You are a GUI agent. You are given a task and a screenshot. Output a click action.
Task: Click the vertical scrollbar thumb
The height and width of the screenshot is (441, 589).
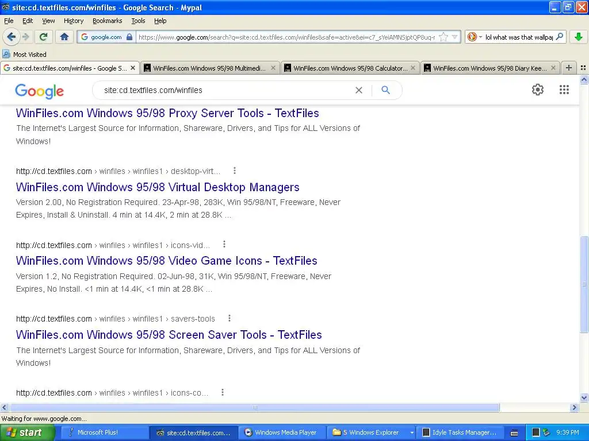[584, 284]
